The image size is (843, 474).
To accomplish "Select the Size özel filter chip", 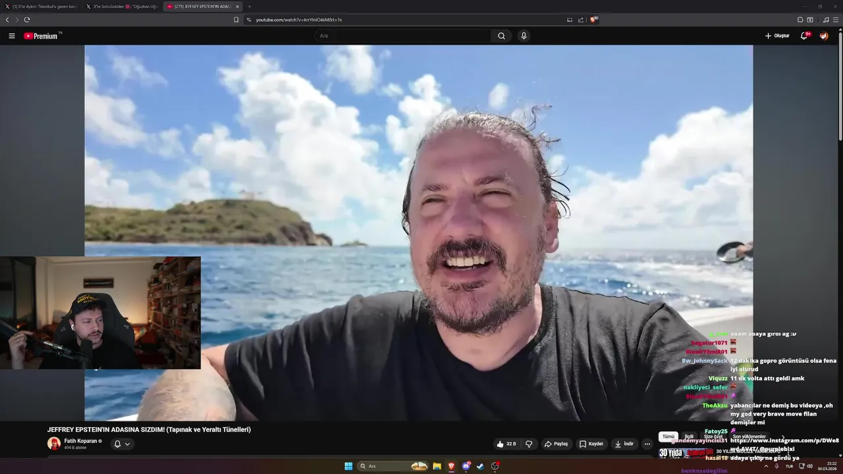I will (x=713, y=436).
